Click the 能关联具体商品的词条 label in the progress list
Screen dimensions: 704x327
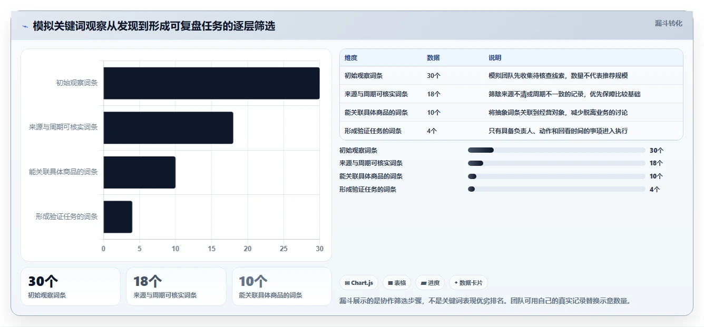coord(371,176)
